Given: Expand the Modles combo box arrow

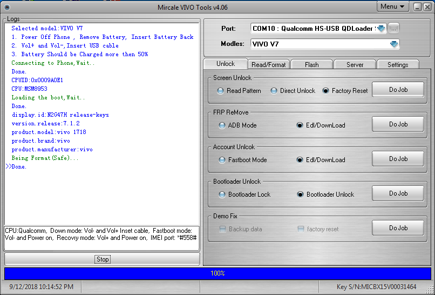Looking at the screenshot, I should 394,44.
